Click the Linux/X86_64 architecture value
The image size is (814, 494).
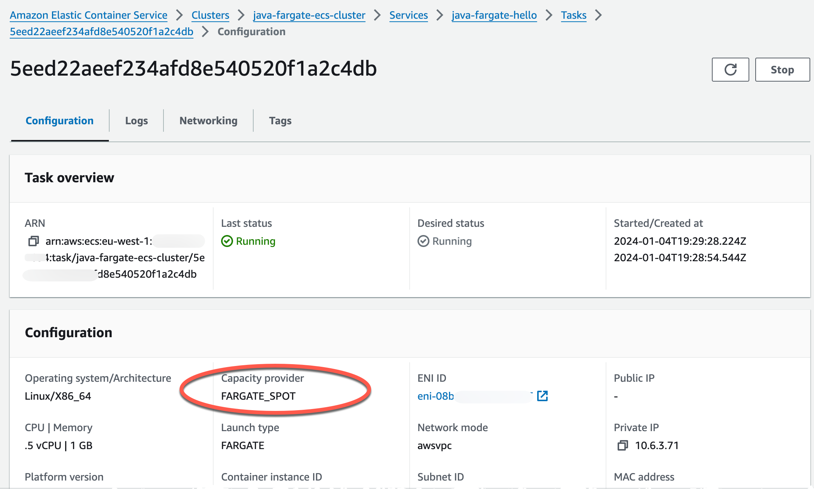(58, 396)
